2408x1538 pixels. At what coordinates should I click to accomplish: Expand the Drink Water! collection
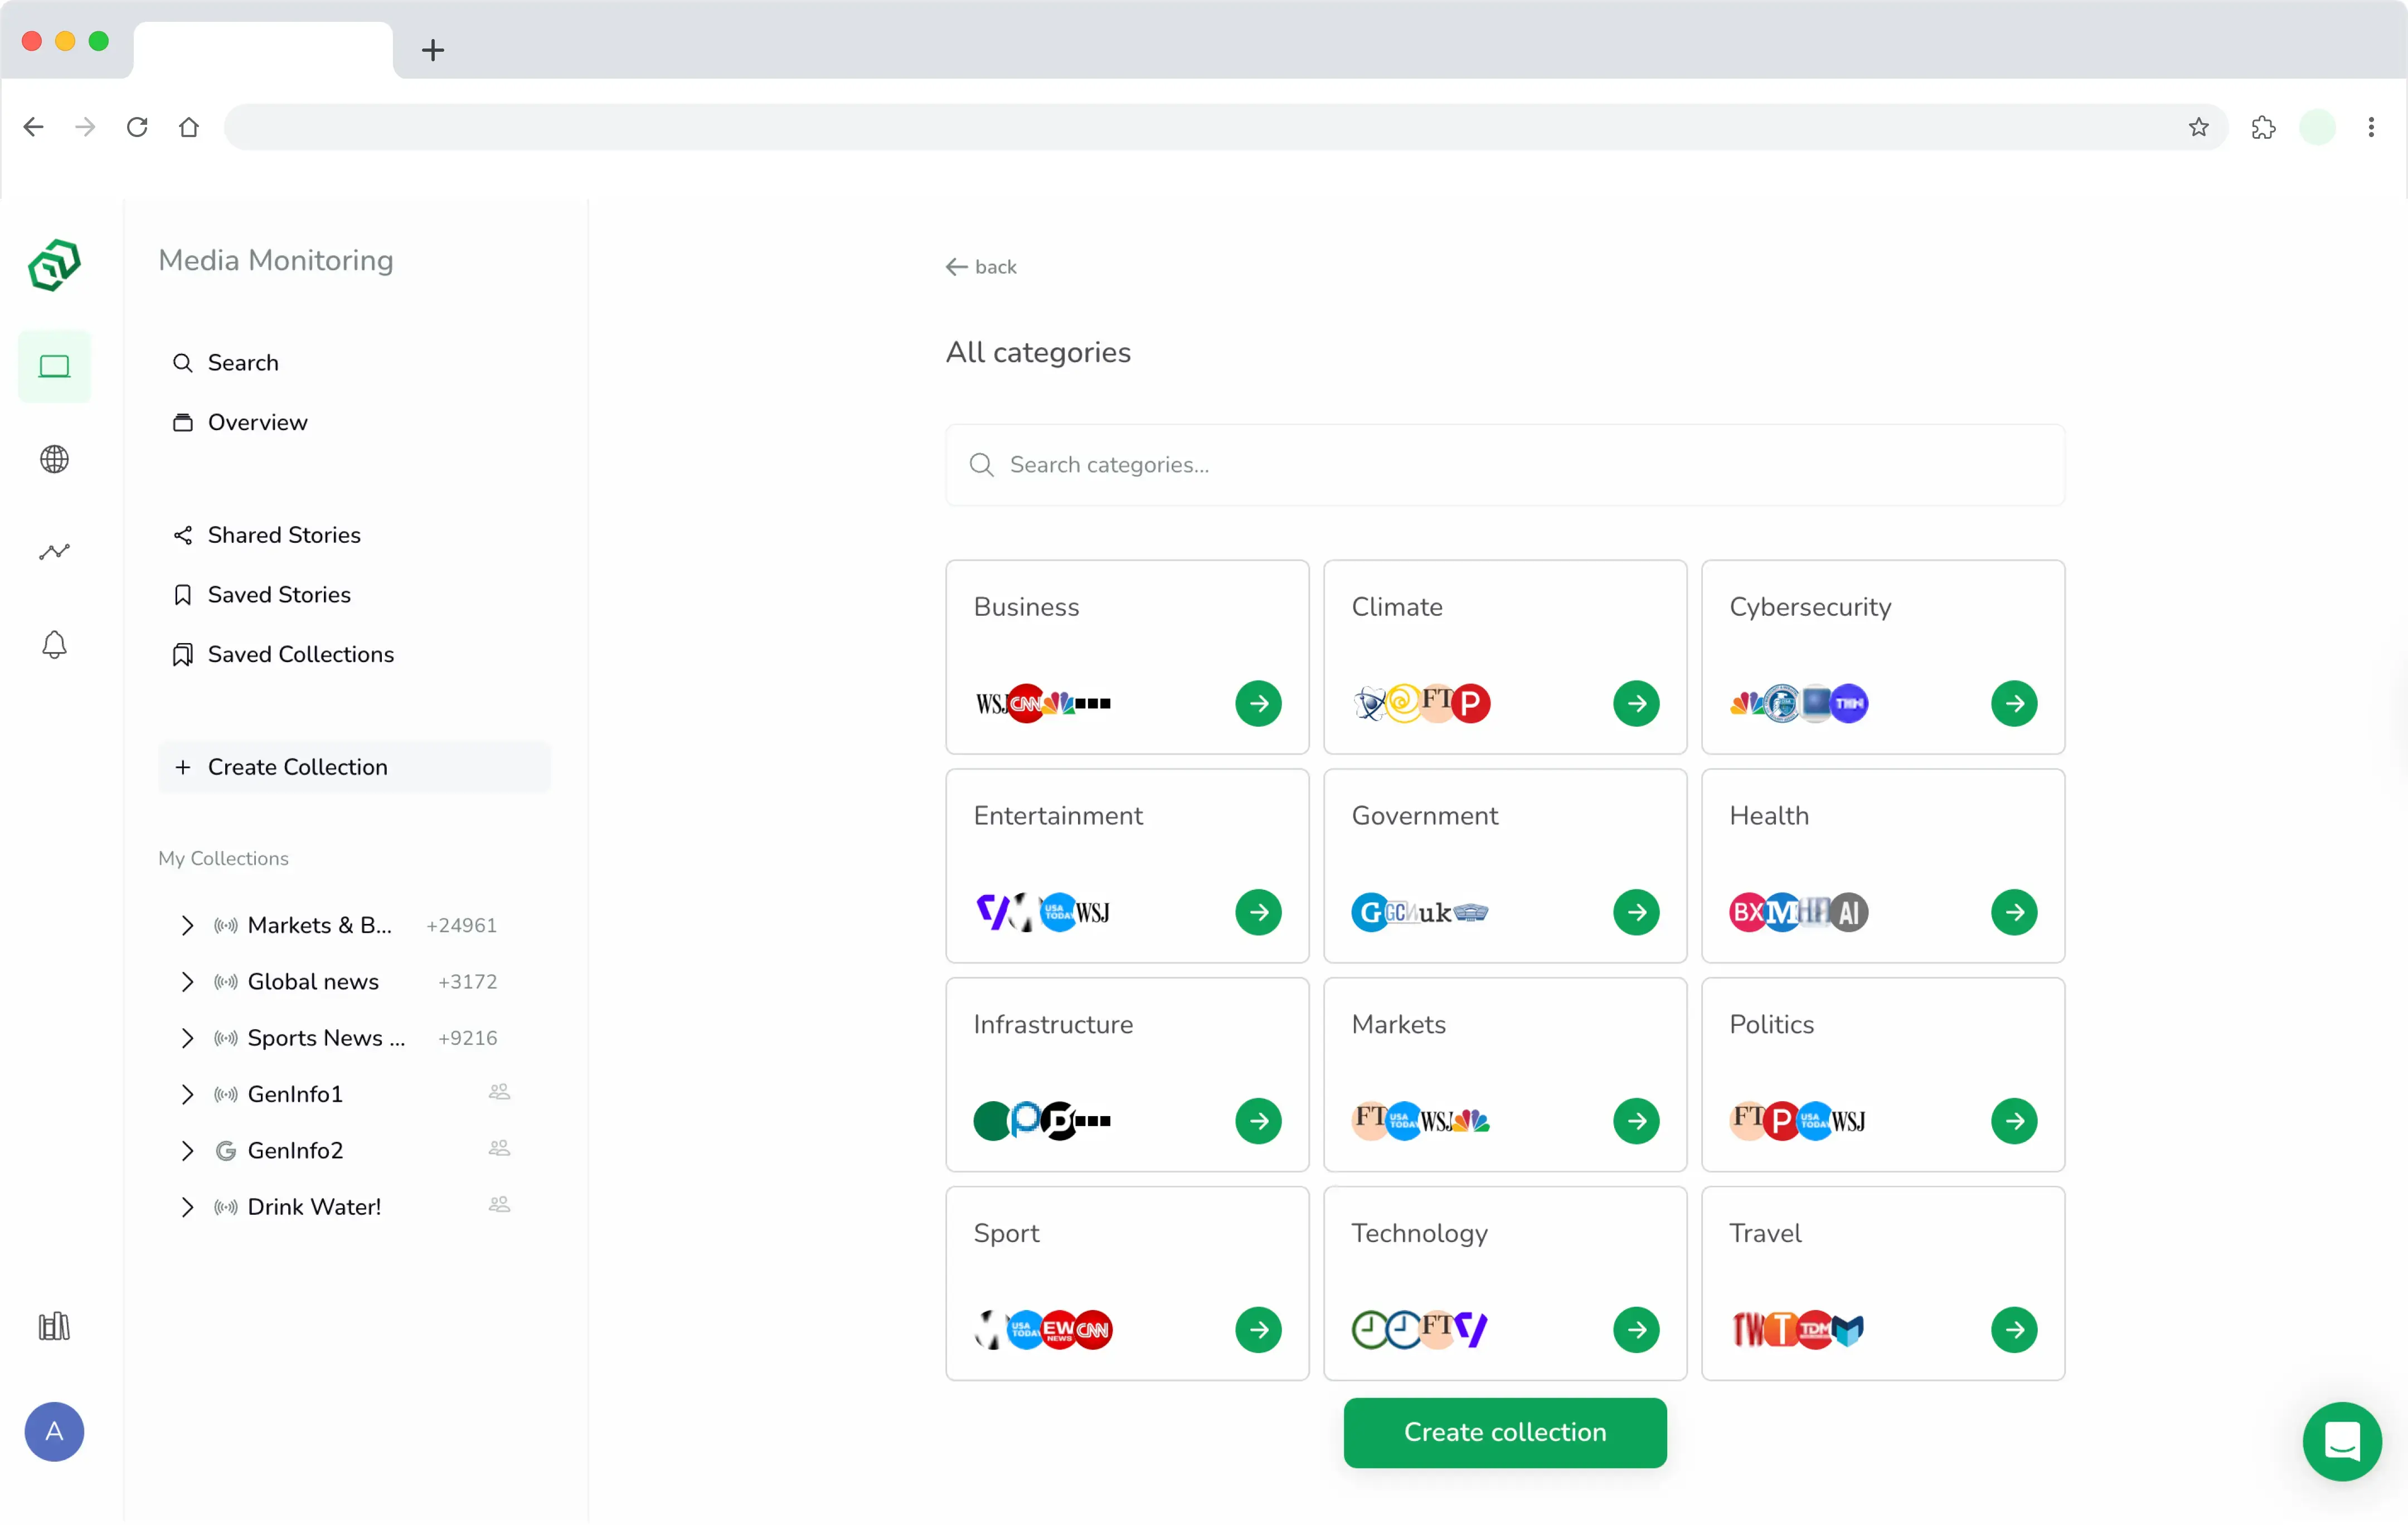[x=187, y=1207]
